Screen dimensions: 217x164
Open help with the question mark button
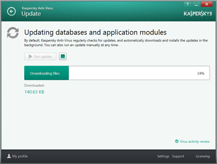[x=187, y=4]
